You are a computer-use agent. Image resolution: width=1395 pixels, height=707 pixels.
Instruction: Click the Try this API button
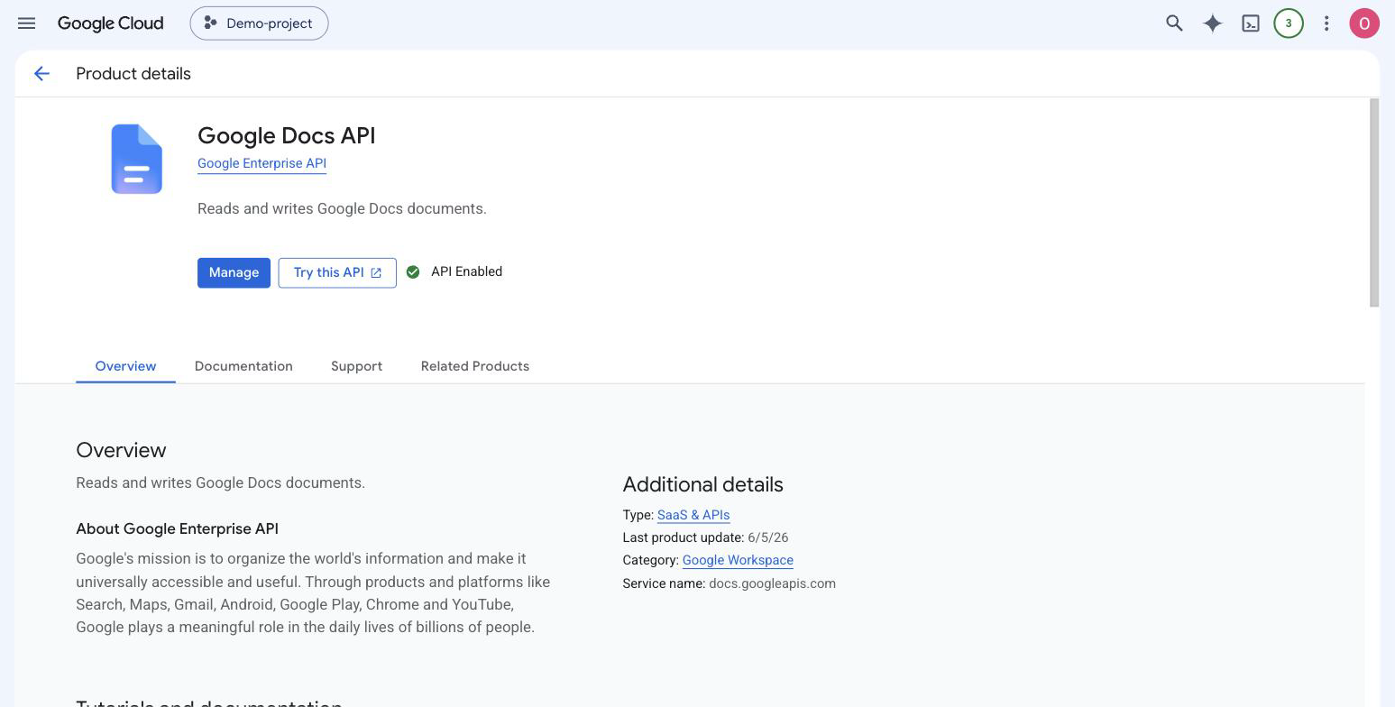pyautogui.click(x=337, y=272)
